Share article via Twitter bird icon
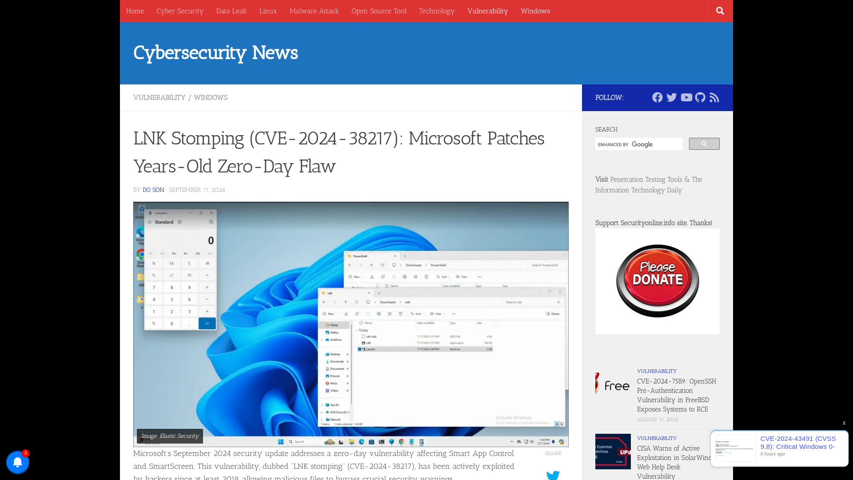Screen dimensions: 853x480 coord(553,475)
